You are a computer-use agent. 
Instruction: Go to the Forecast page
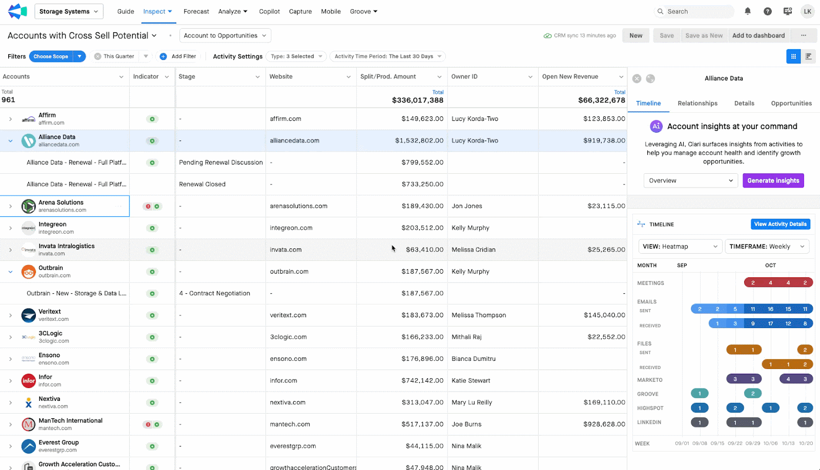pos(196,11)
